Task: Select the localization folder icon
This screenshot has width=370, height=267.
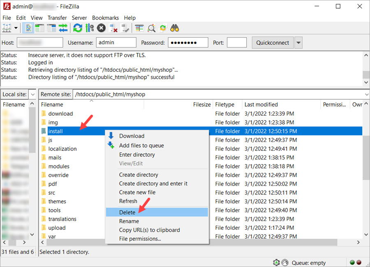Action: click(x=44, y=148)
